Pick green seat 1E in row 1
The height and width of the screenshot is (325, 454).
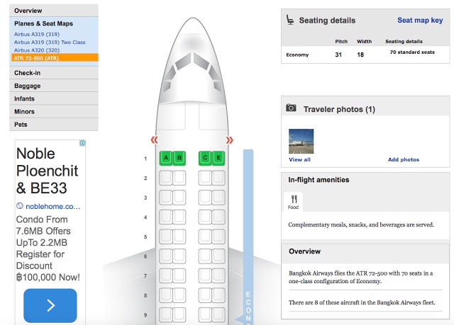coord(218,158)
